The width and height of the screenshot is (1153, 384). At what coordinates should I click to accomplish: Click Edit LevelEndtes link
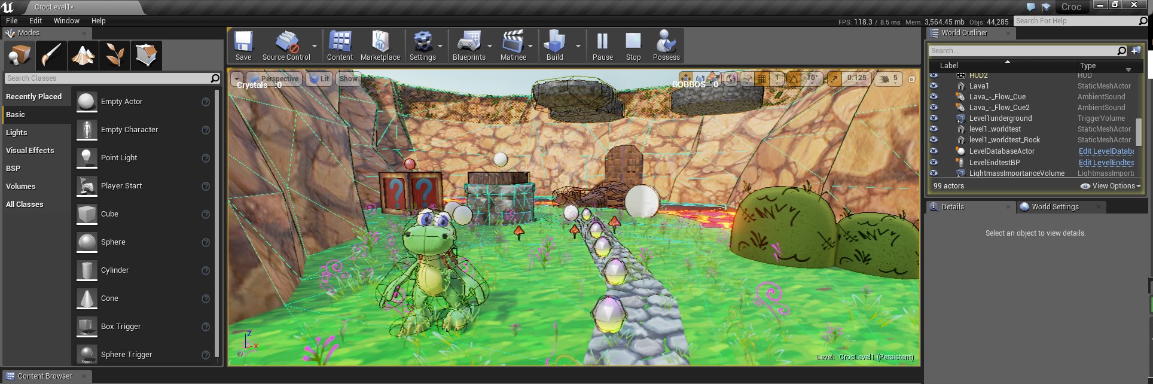[1106, 163]
